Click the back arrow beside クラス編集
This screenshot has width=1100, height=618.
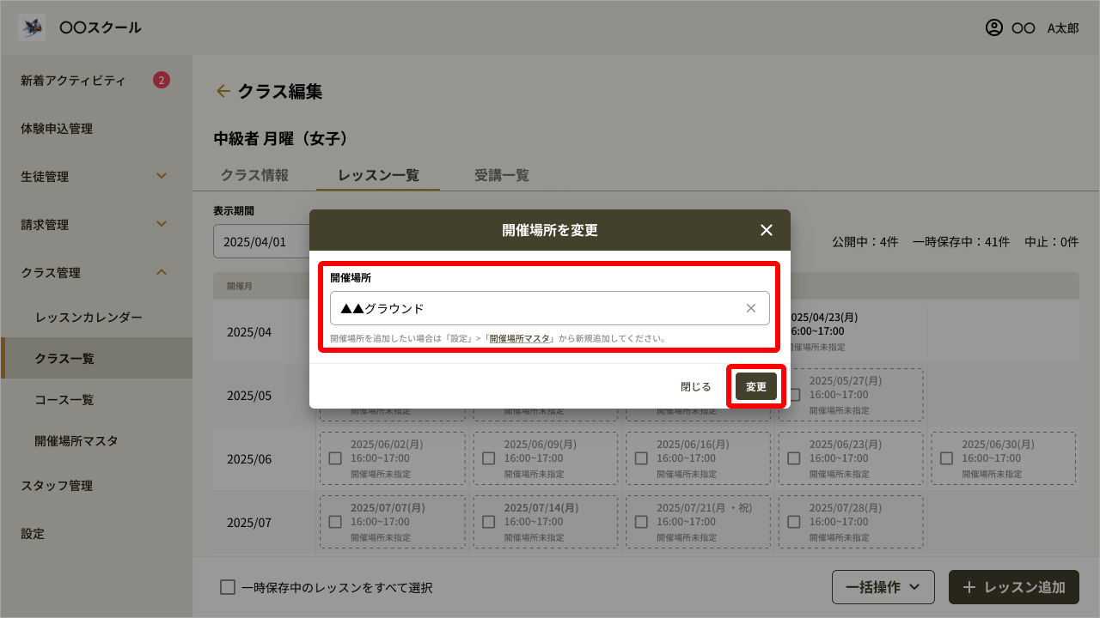coord(223,91)
